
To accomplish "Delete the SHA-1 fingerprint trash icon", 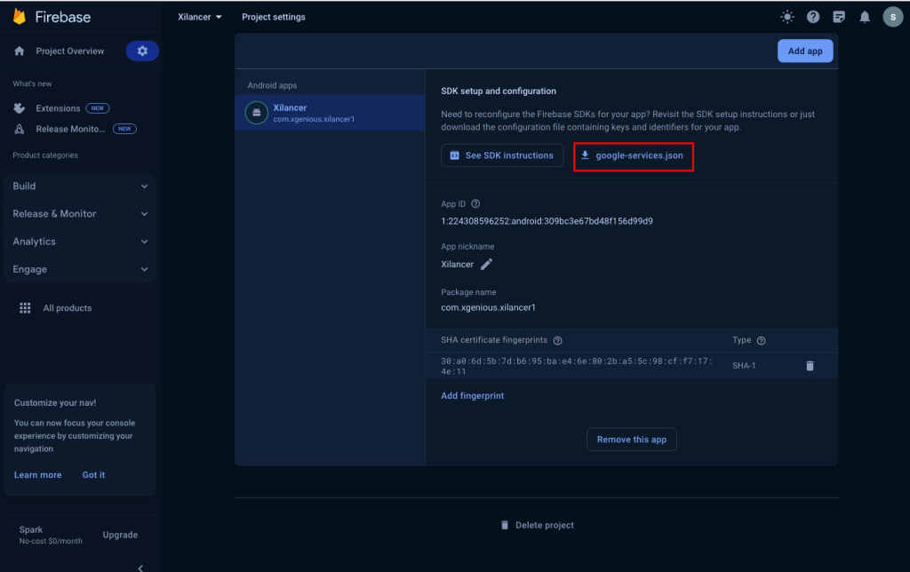I will click(810, 365).
